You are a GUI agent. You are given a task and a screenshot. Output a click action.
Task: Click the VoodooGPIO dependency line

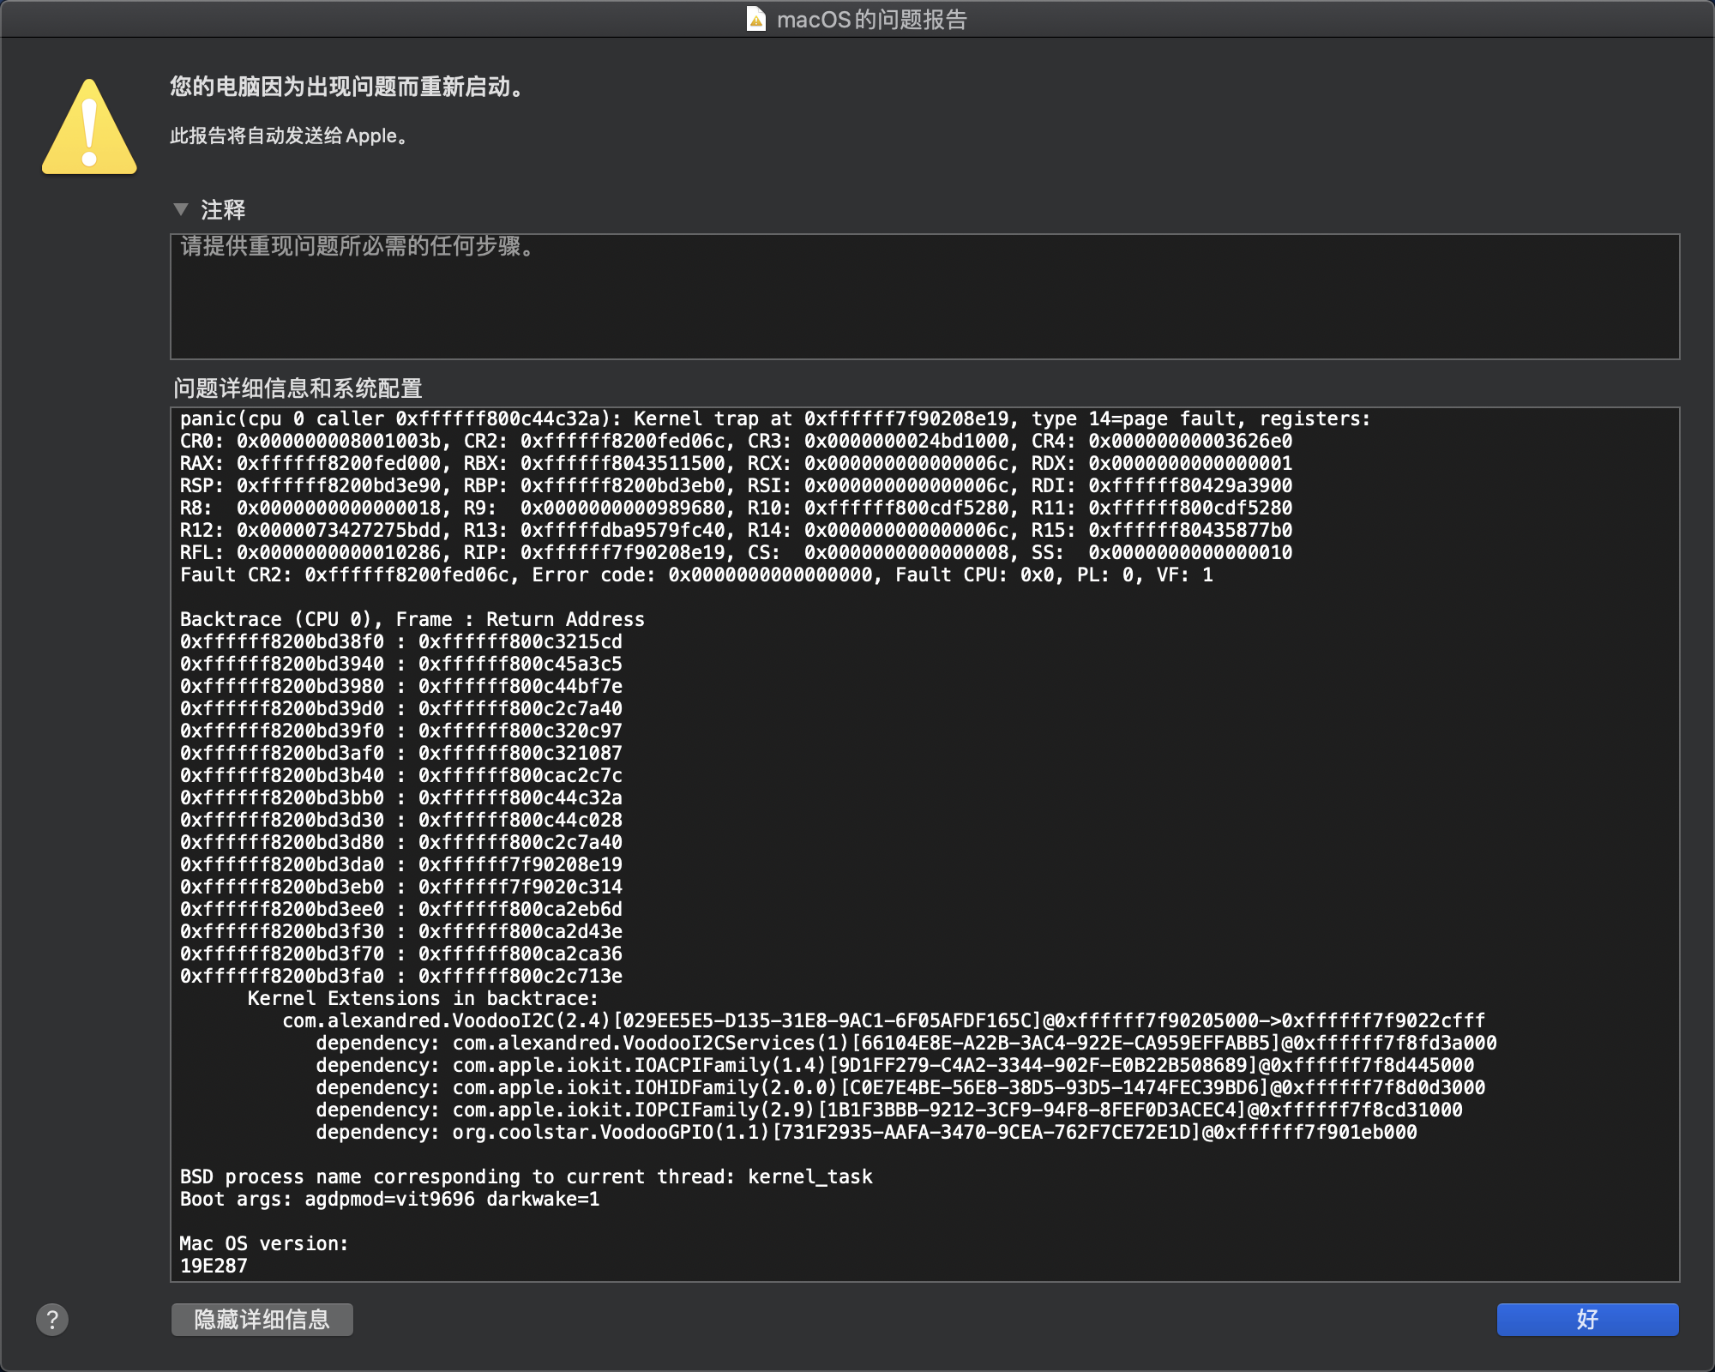[x=866, y=1132]
